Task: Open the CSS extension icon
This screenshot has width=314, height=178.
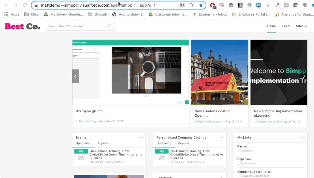Action: (221, 5)
